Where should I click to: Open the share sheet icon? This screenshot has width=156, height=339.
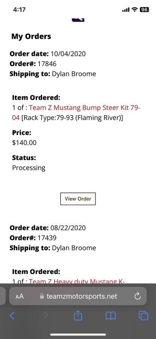(x=78, y=315)
